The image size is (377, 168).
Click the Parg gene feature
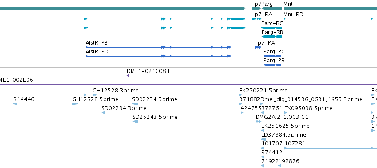272,8
